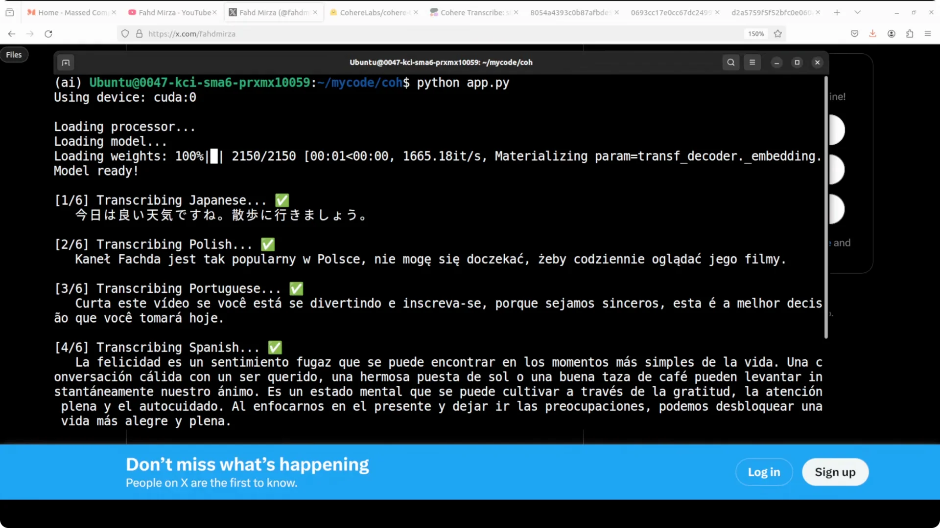Viewport: 940px width, 528px height.
Task: Click "[1/6] Transcribing Japanese..." line
Action: tap(171, 200)
